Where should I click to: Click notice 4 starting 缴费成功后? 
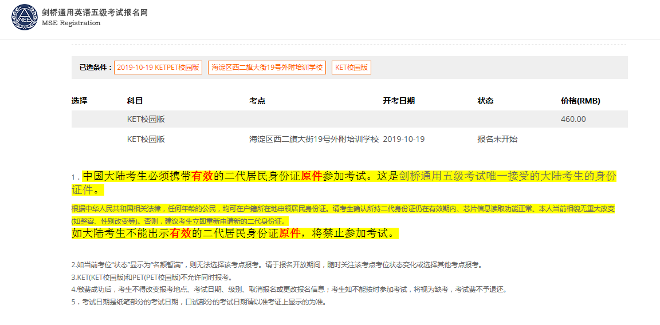point(290,290)
